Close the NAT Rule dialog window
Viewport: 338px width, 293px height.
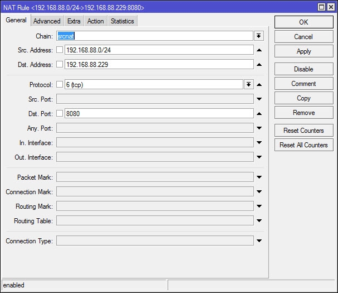point(331,7)
